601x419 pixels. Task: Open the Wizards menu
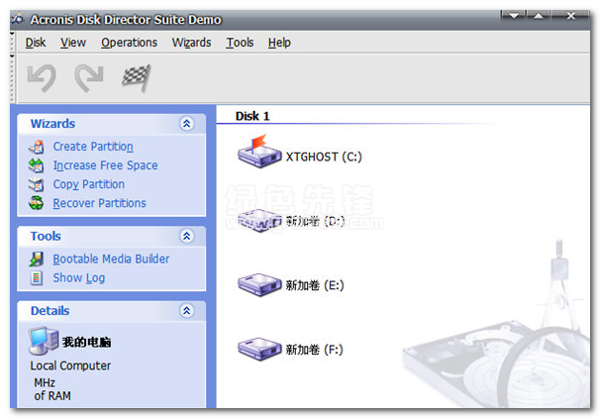coord(192,43)
